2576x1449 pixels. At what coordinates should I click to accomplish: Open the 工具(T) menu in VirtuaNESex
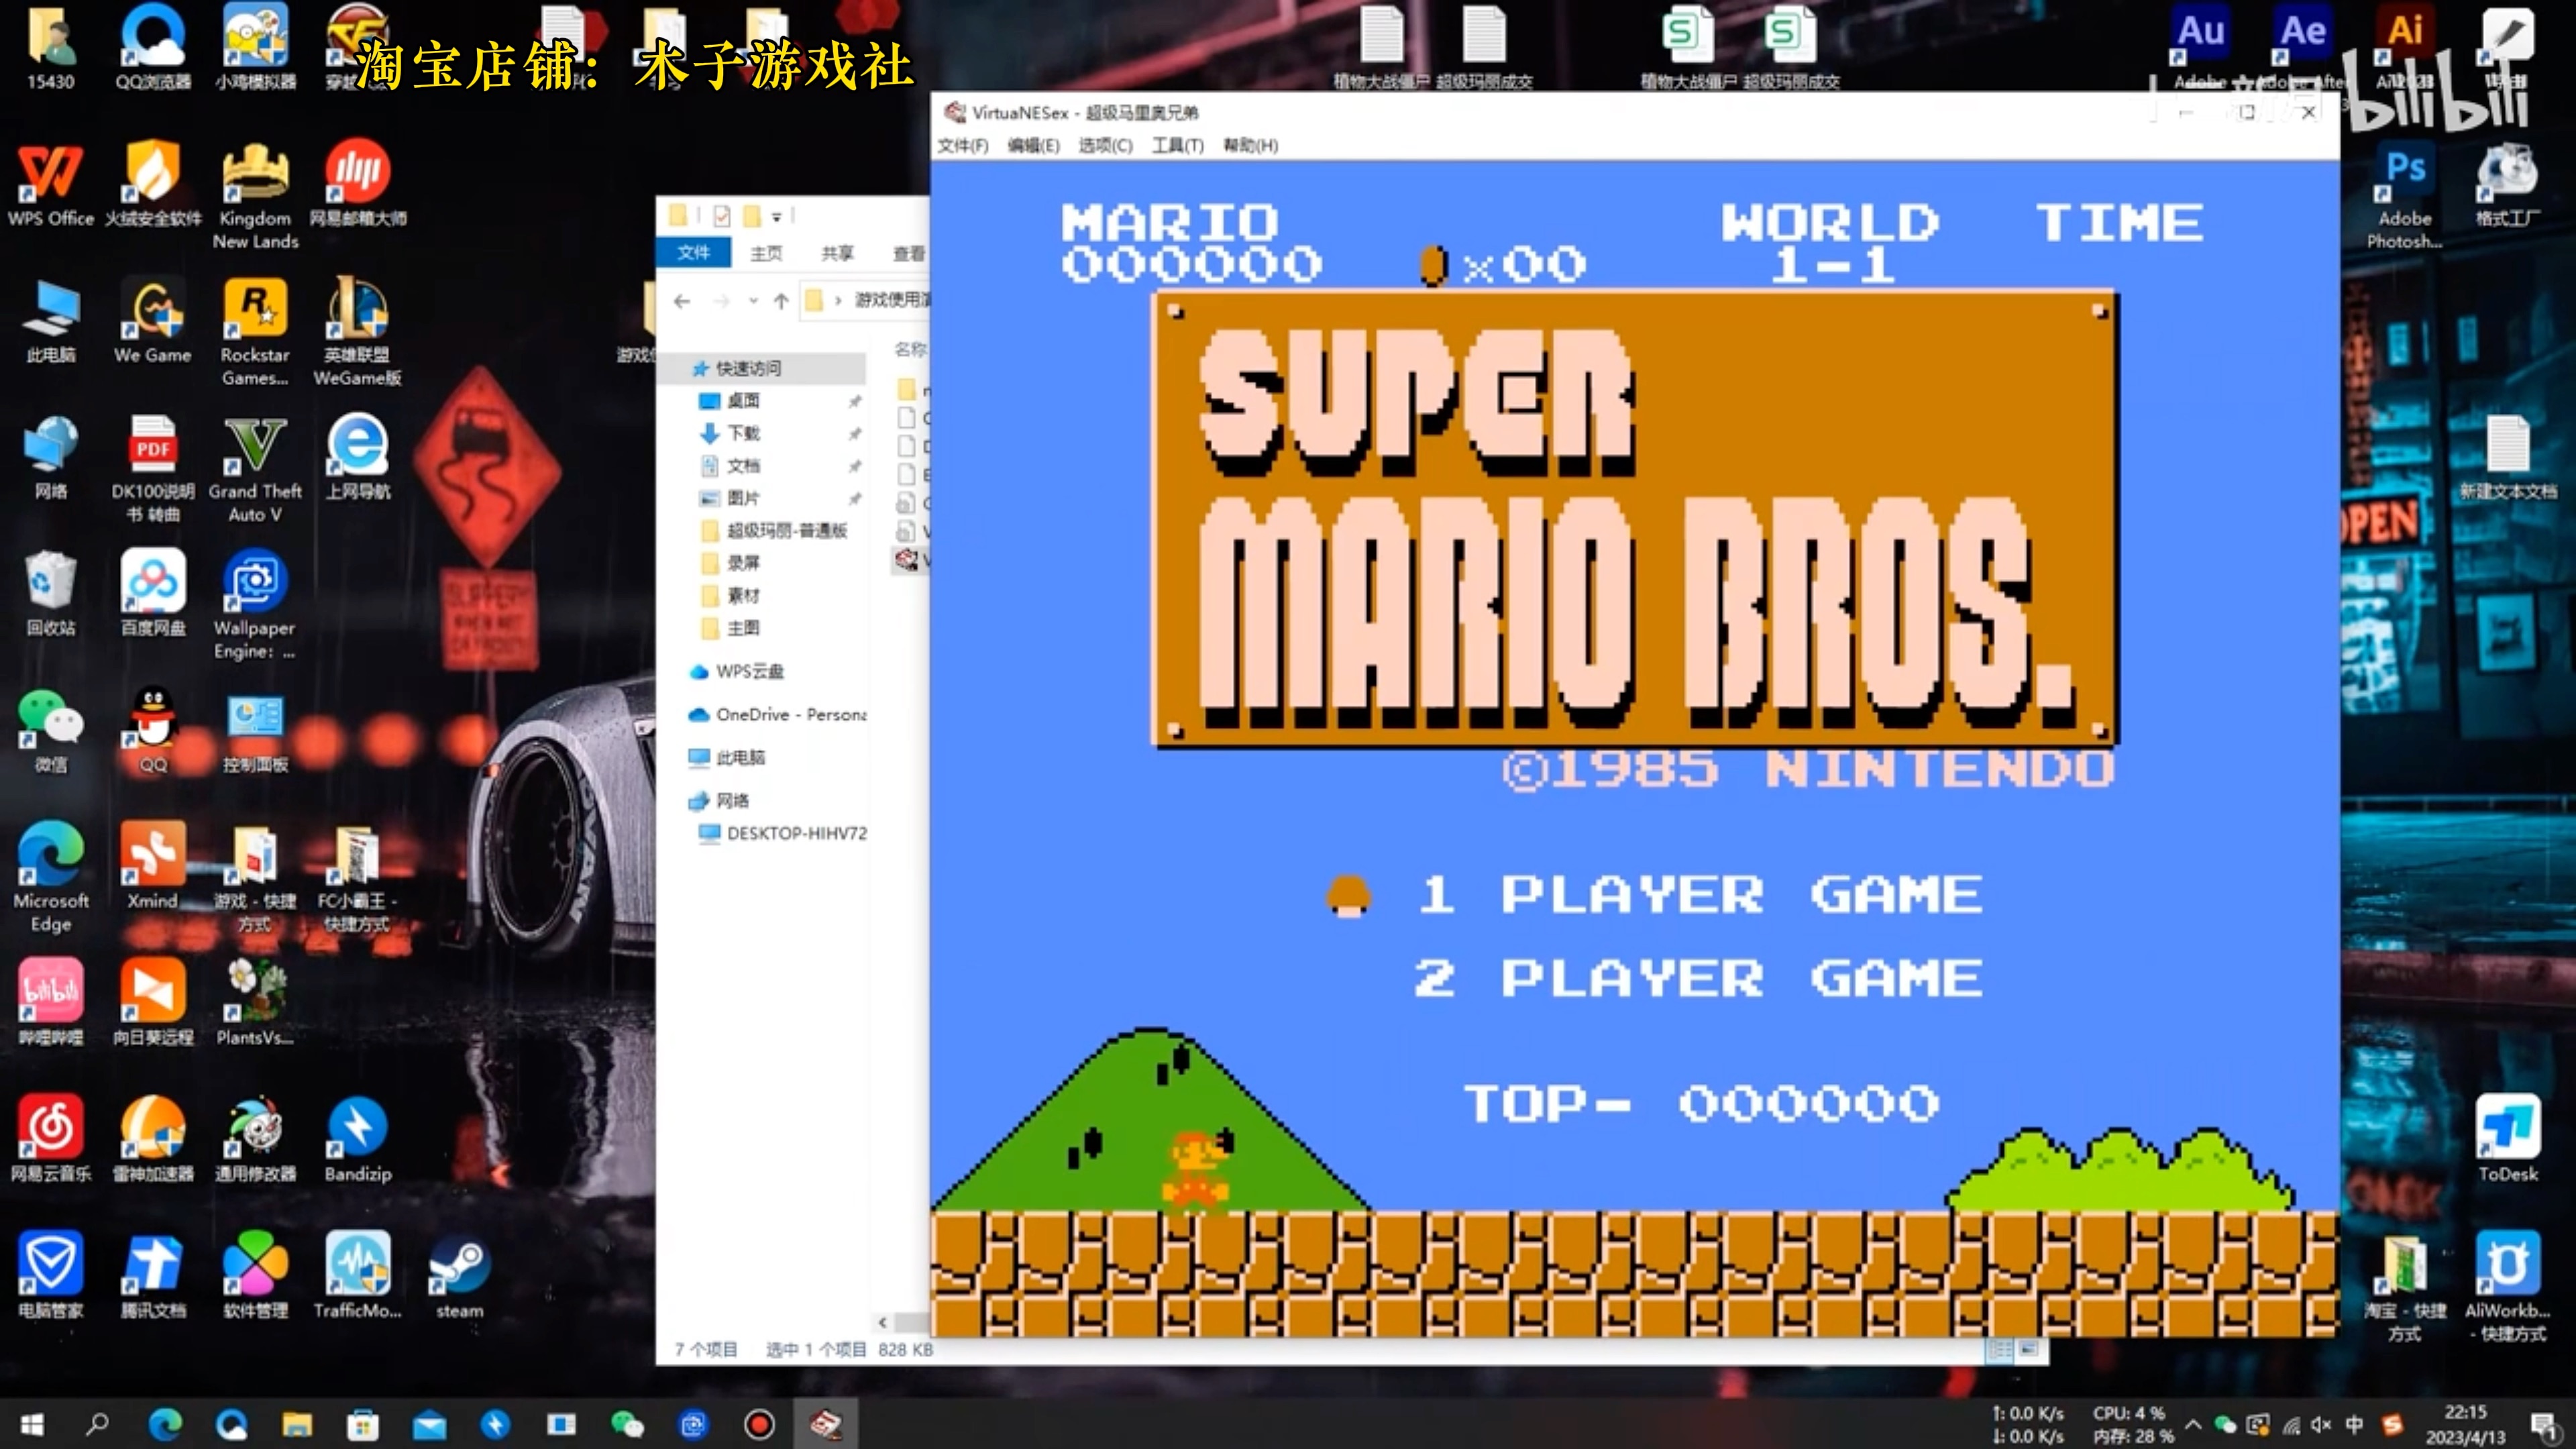point(1177,145)
